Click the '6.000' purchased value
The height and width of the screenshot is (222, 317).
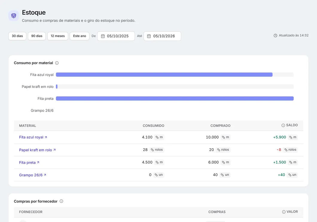tap(214, 162)
